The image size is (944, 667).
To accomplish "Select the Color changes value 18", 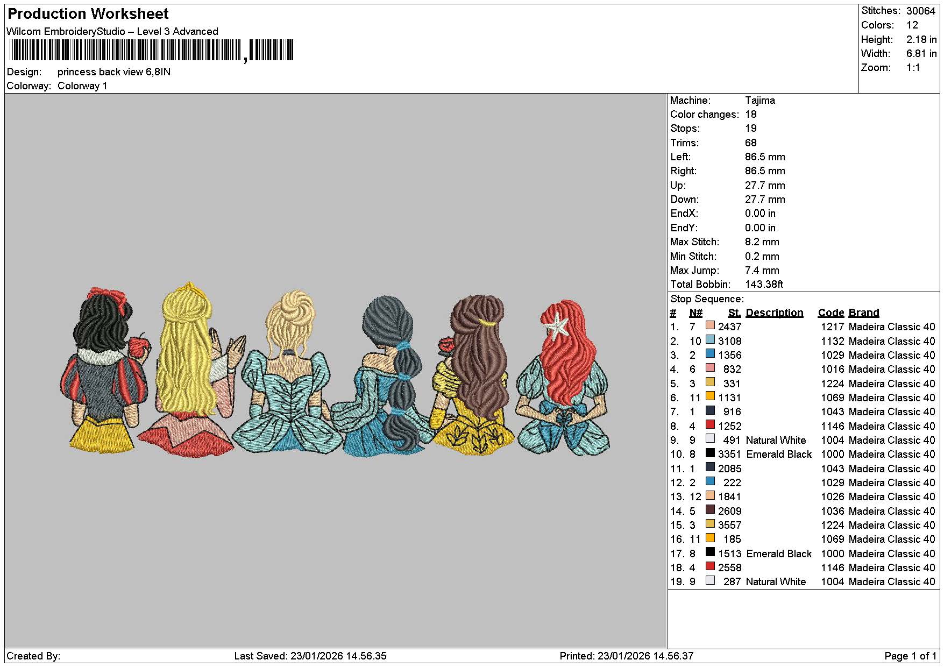I will pyautogui.click(x=751, y=114).
